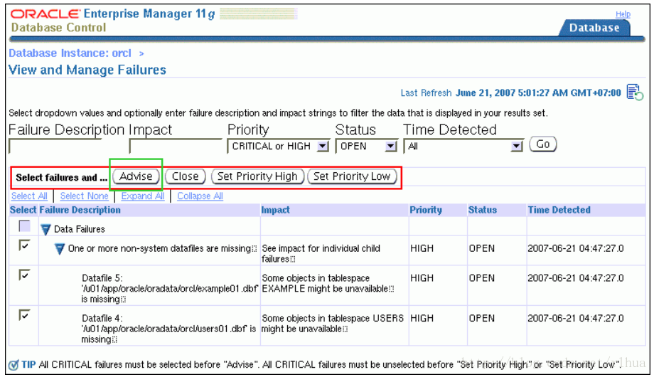This screenshot has width=654, height=377.
Task: Click the Datafile 4 users01.dbf description
Action: pyautogui.click(x=168, y=329)
